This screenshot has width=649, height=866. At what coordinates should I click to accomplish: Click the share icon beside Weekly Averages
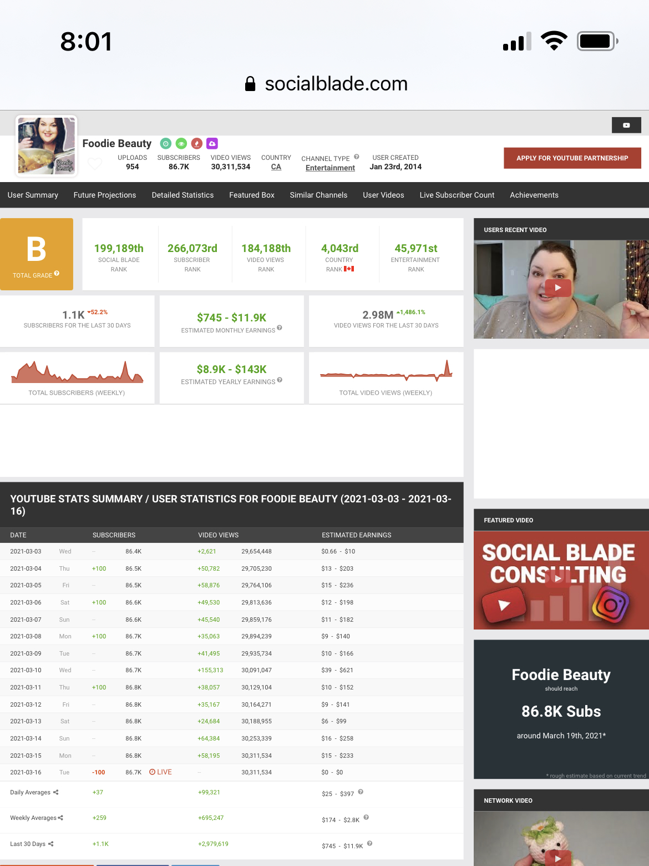pos(60,818)
